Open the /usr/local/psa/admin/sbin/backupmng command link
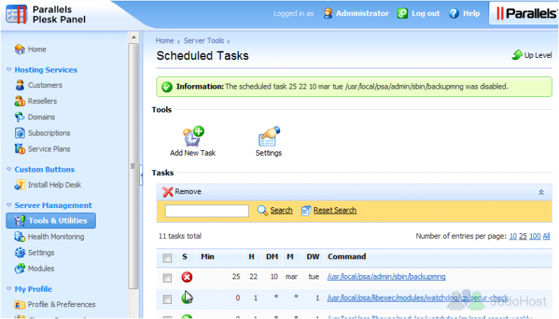Image resolution: width=559 pixels, height=319 pixels. tap(386, 276)
